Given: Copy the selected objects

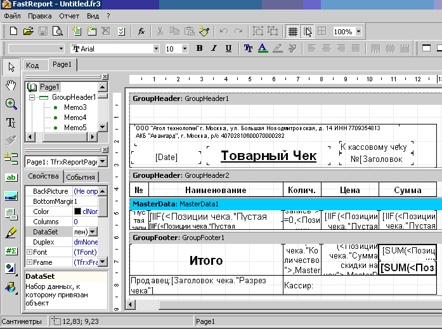Looking at the screenshot, I should [175, 31].
